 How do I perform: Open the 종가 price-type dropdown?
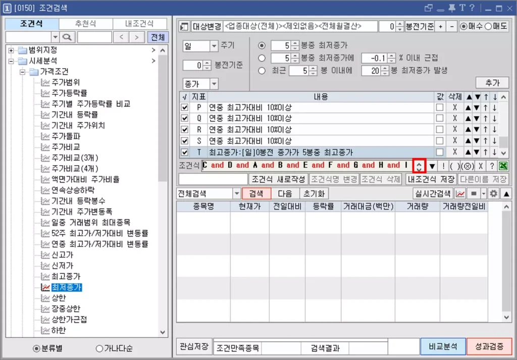click(214, 84)
